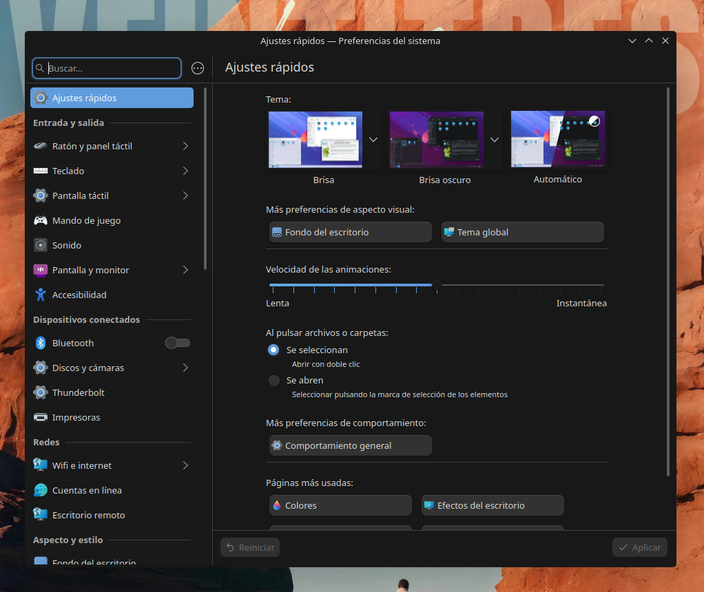Open the Brisa oscuro variant dropdown

493,139
